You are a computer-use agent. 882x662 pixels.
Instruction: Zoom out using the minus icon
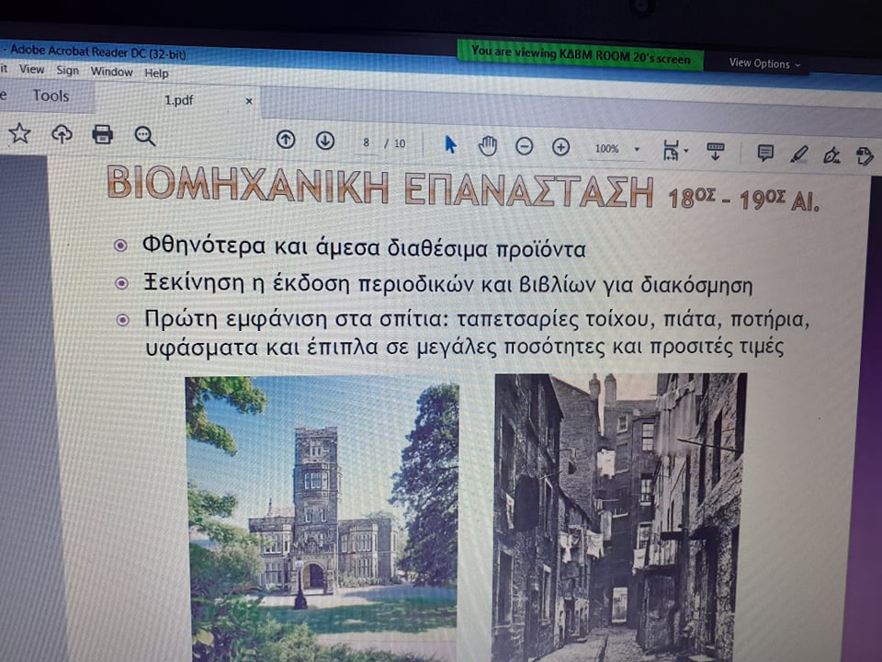point(524,146)
